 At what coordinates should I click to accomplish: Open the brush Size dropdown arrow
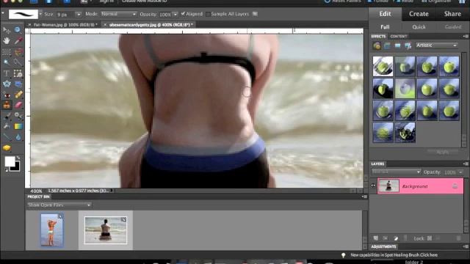(x=79, y=15)
